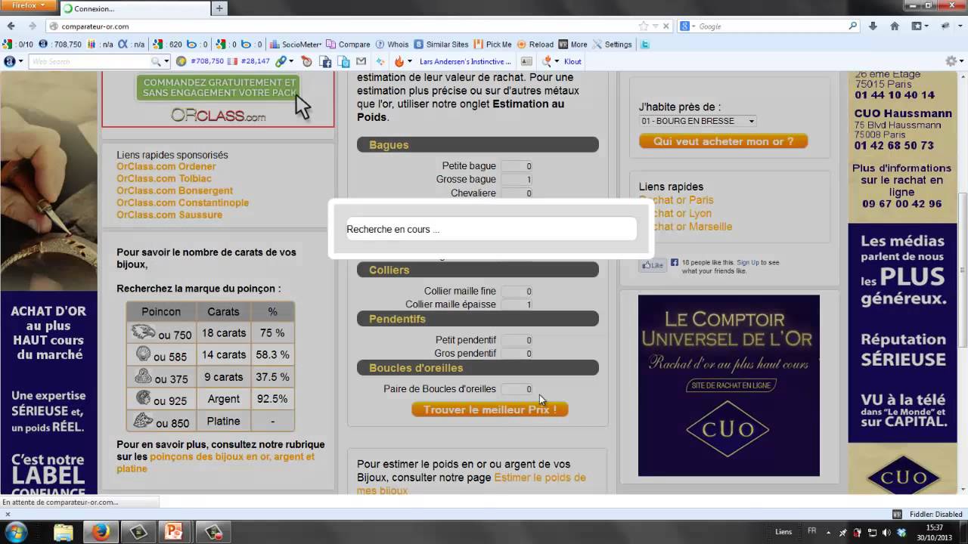This screenshot has width=968, height=544.
Task: Click the Compare toolbar button
Action: [349, 45]
